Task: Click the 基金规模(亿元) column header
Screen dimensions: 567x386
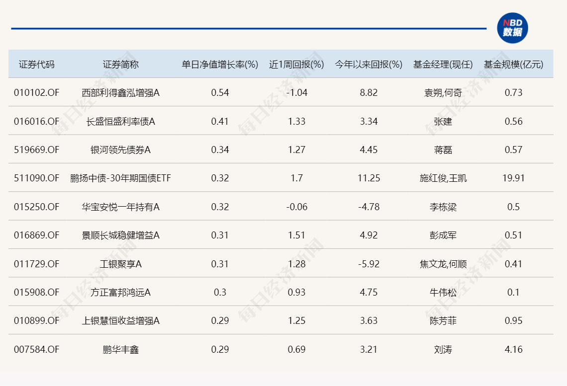Action: coord(513,64)
